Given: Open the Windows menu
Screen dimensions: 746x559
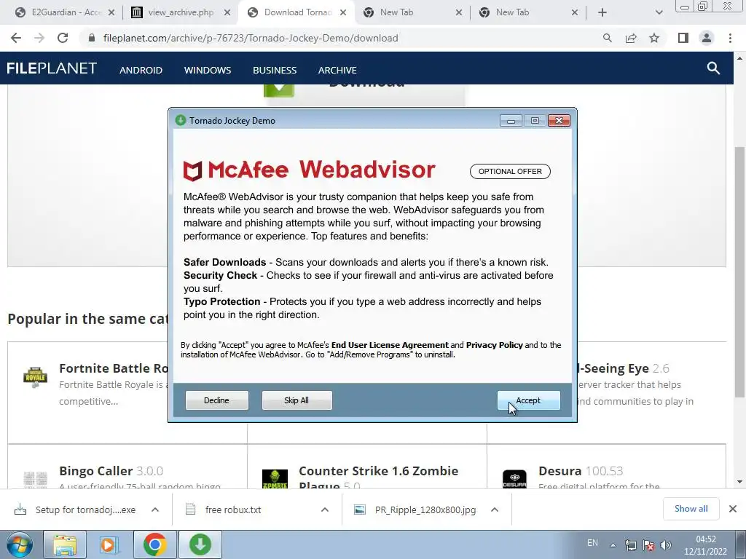Looking at the screenshot, I should tap(208, 71).
